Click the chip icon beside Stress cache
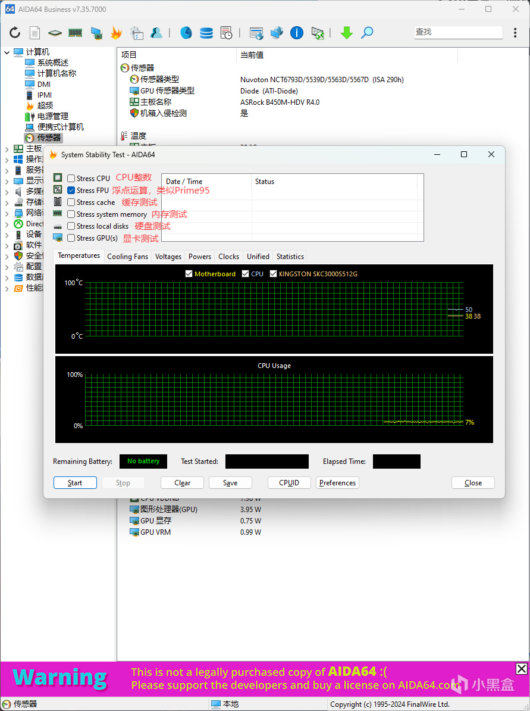The height and width of the screenshot is (711, 530). click(x=58, y=202)
